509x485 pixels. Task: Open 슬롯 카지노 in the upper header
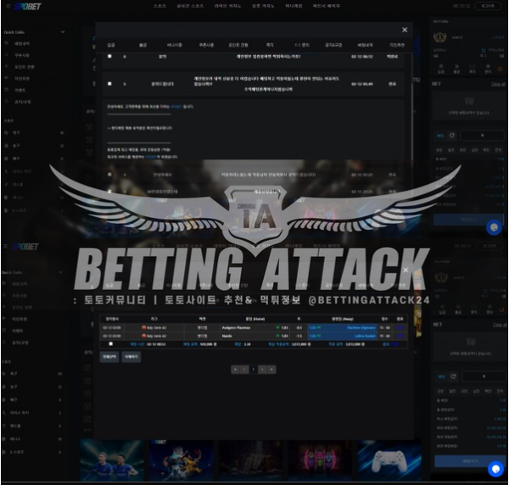coord(263,6)
